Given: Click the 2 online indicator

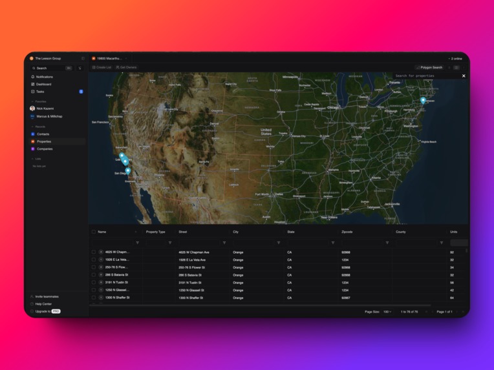Looking at the screenshot, I should click(455, 59).
